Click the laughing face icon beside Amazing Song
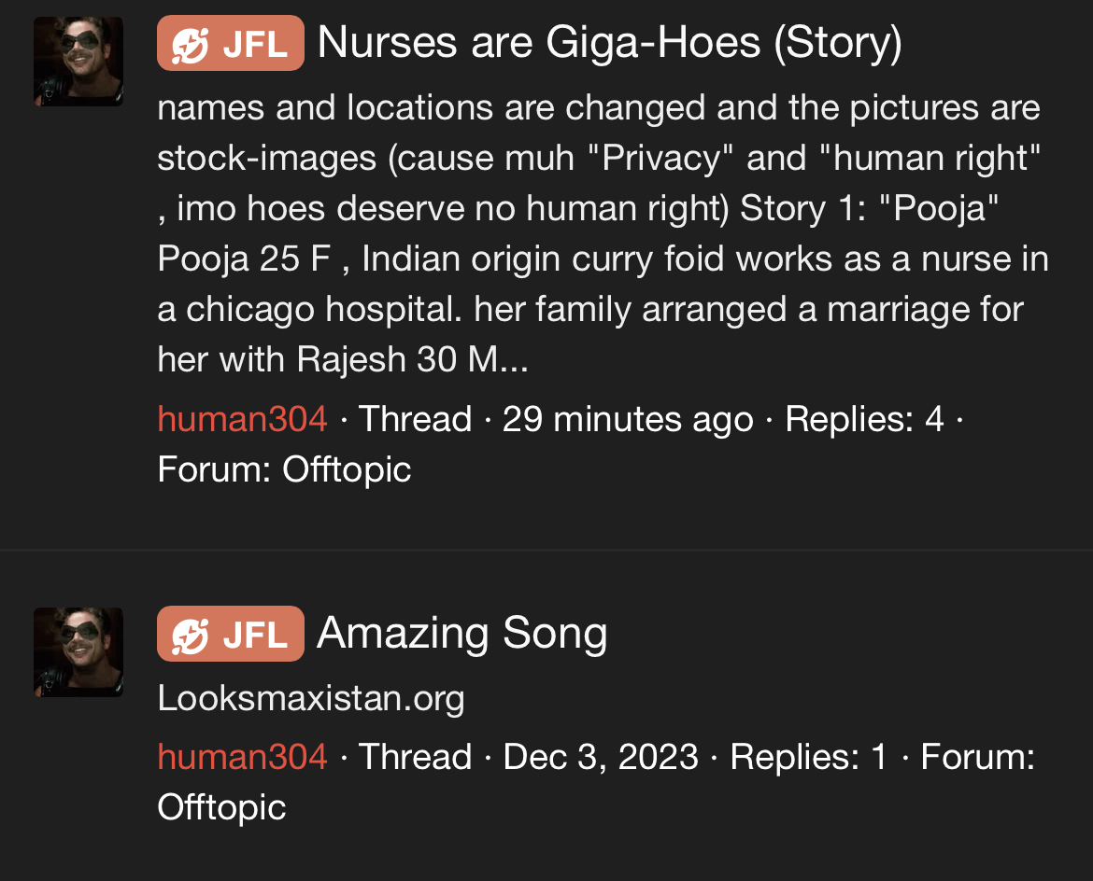The height and width of the screenshot is (881, 1093). coord(191,635)
